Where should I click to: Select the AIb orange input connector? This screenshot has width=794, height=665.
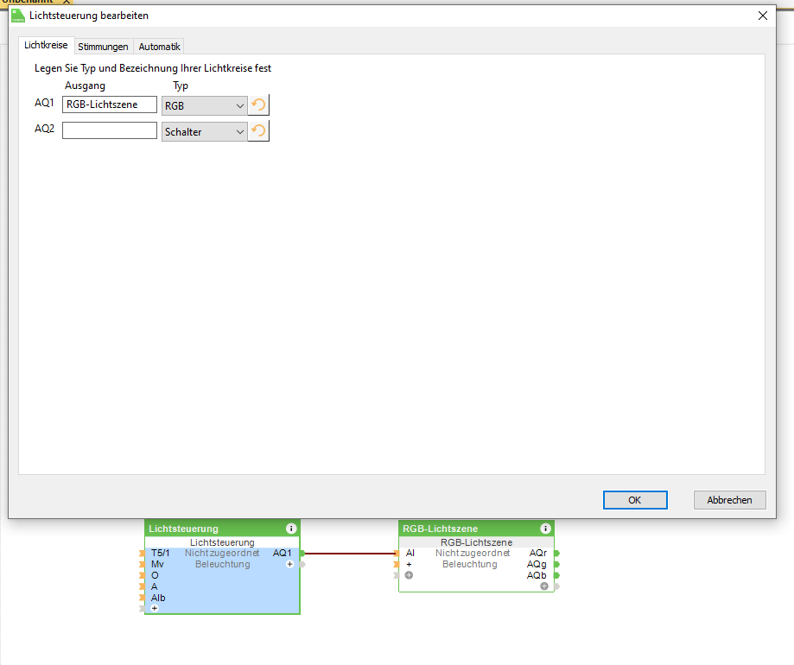click(x=143, y=598)
